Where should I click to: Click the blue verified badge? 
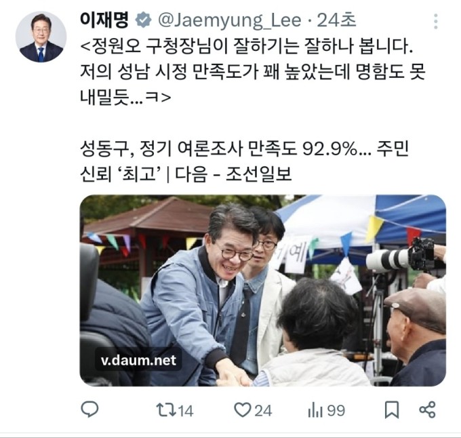(x=144, y=20)
